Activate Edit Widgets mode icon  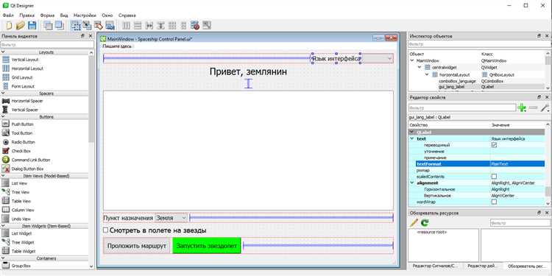point(75,25)
